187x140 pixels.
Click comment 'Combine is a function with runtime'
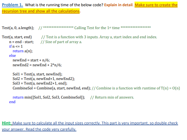point(128,88)
